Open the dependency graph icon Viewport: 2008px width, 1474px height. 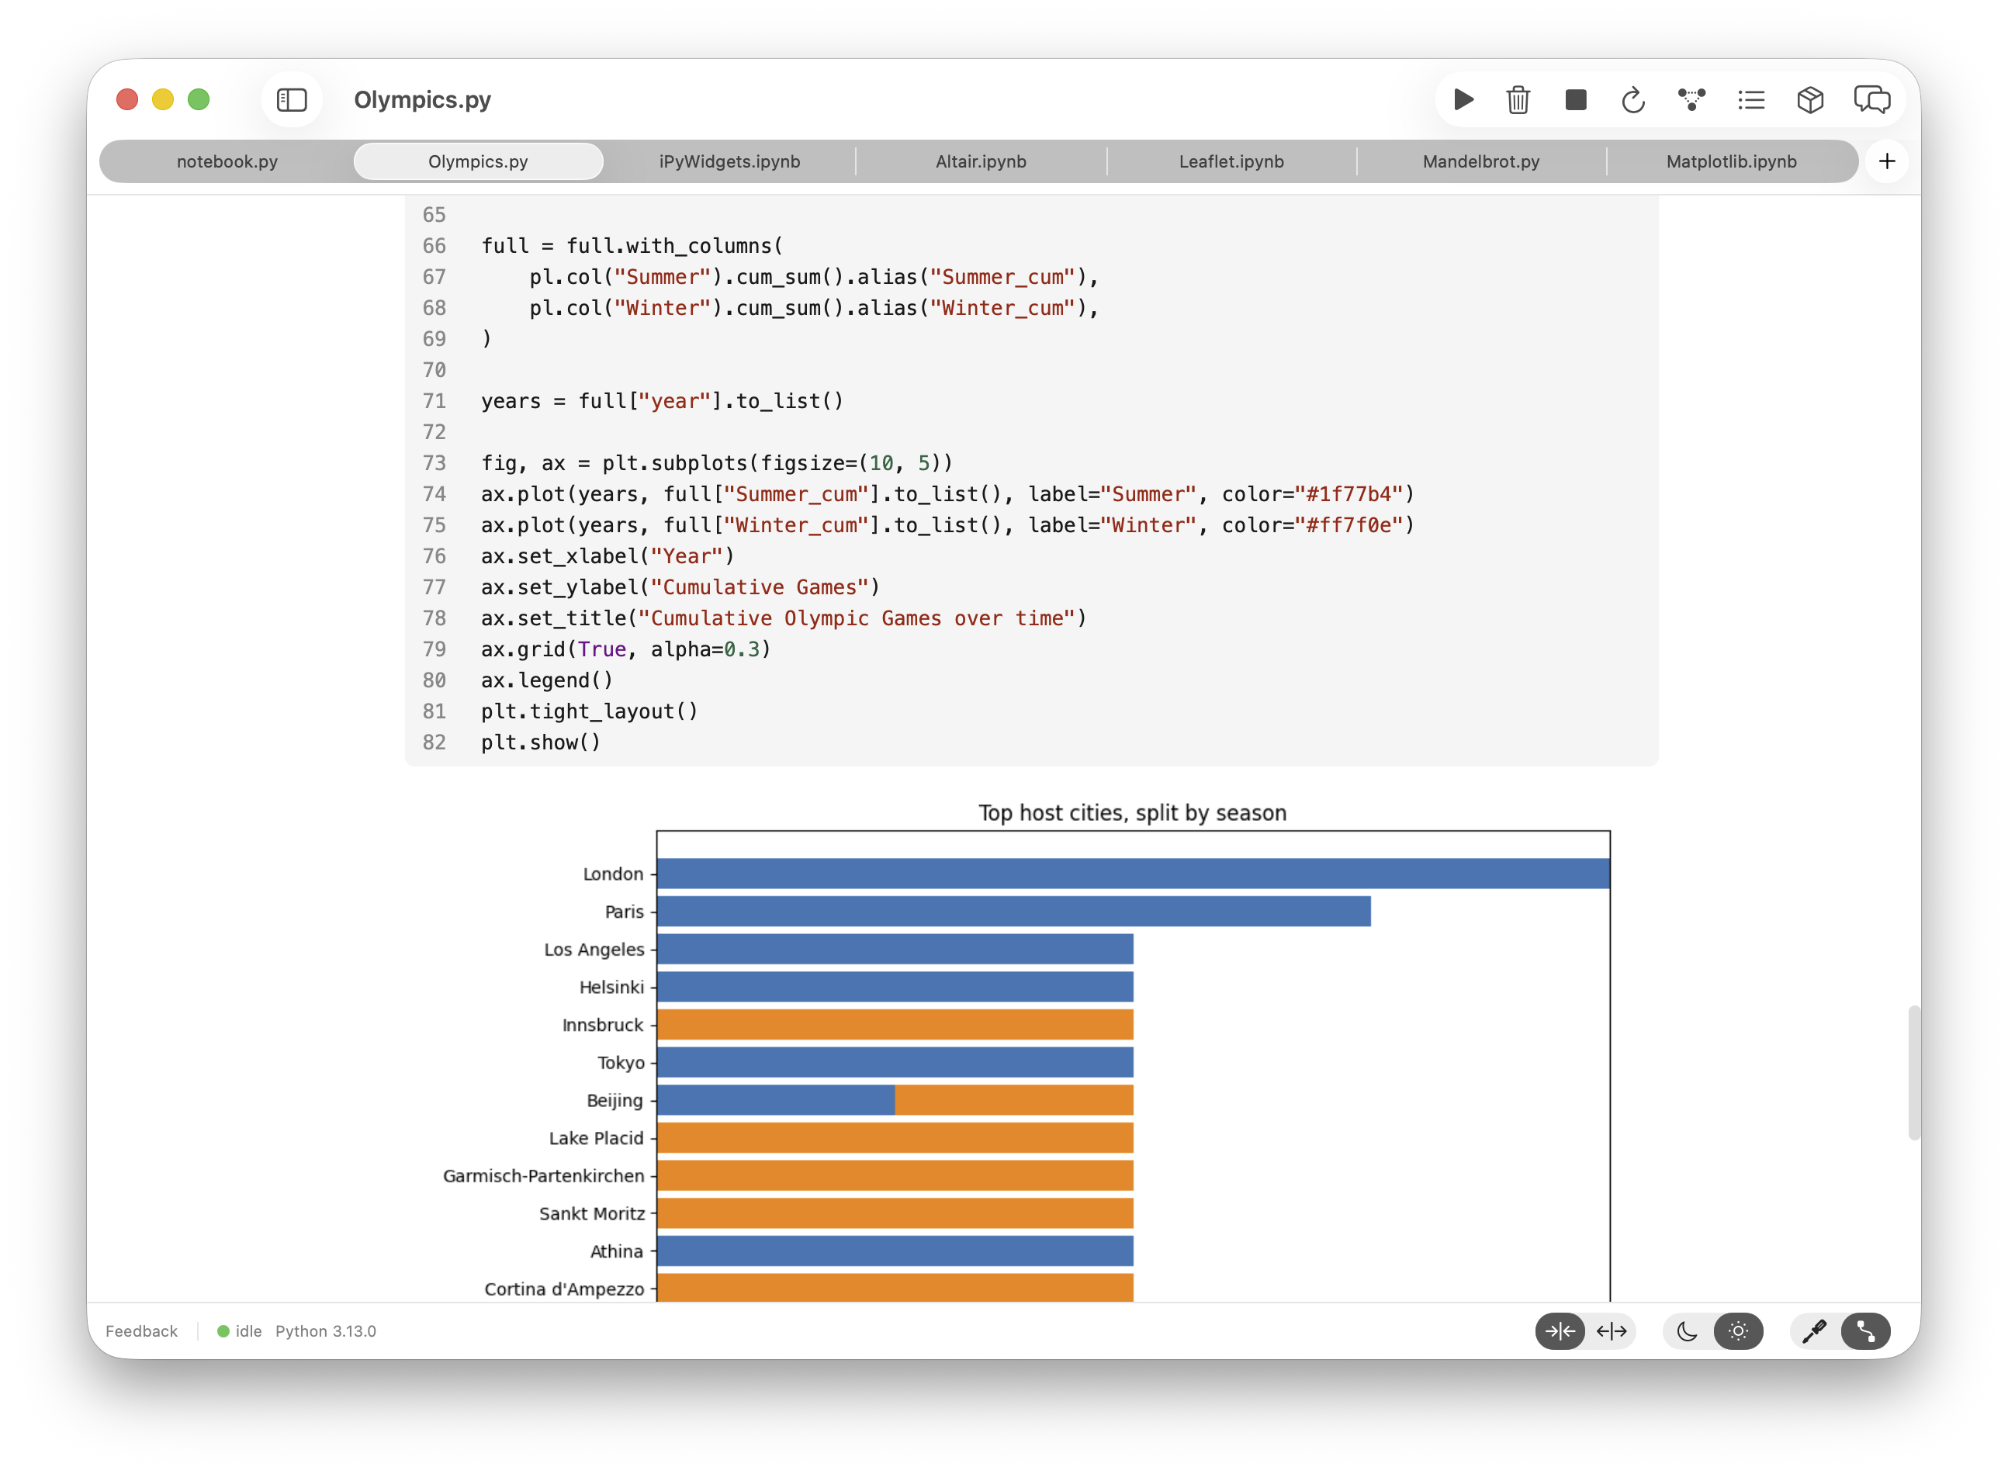coord(1691,99)
